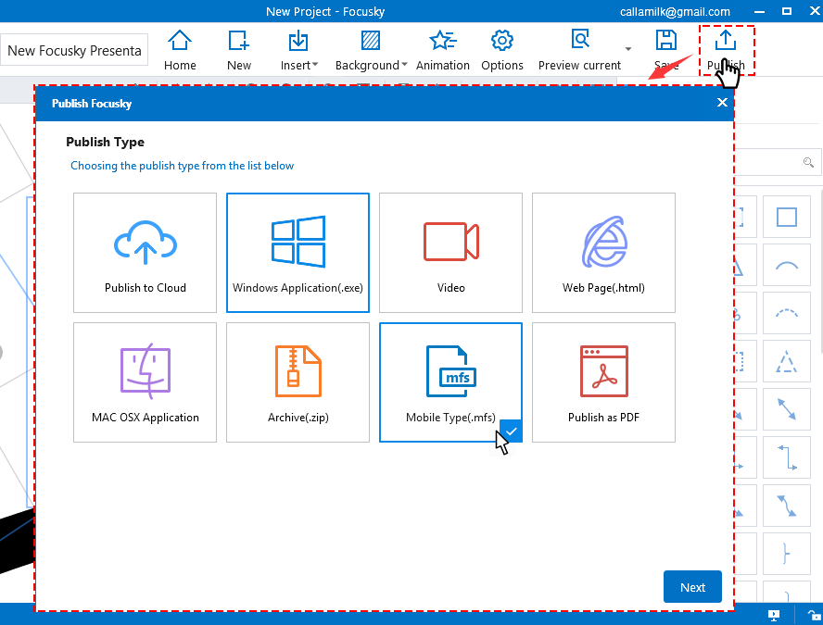Click the Next button
Image resolution: width=823 pixels, height=625 pixels.
point(692,587)
